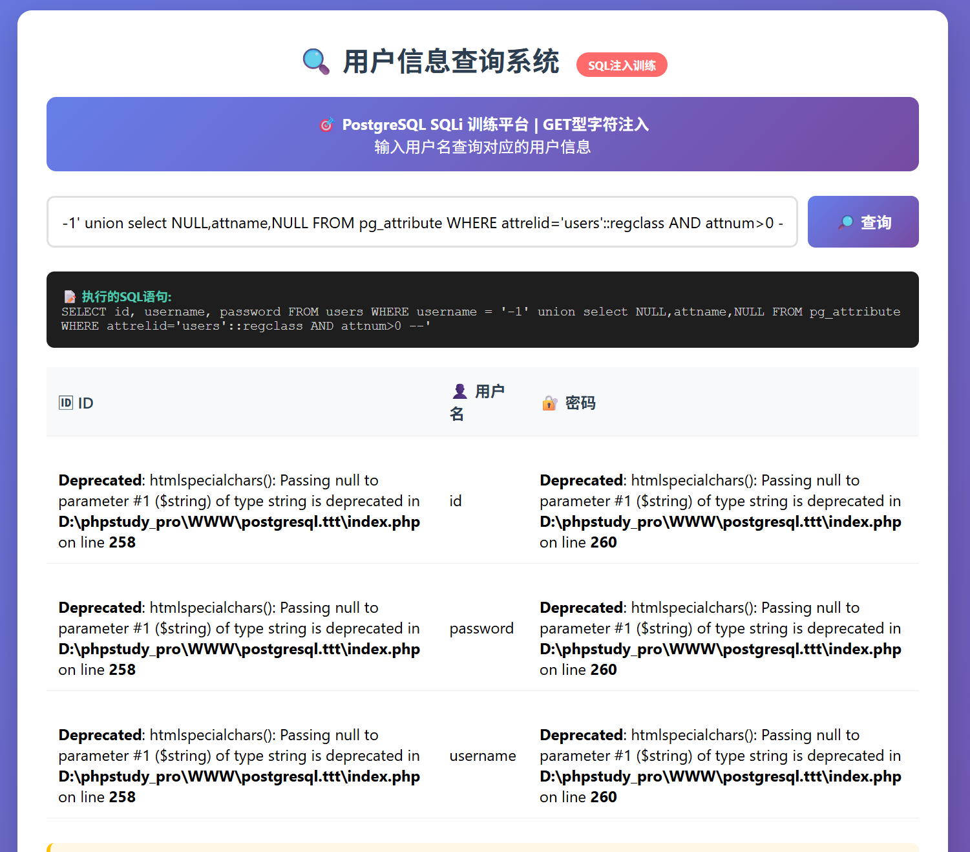Image resolution: width=970 pixels, height=852 pixels.
Task: Click the line 260 warning in the username row
Action: [721, 766]
